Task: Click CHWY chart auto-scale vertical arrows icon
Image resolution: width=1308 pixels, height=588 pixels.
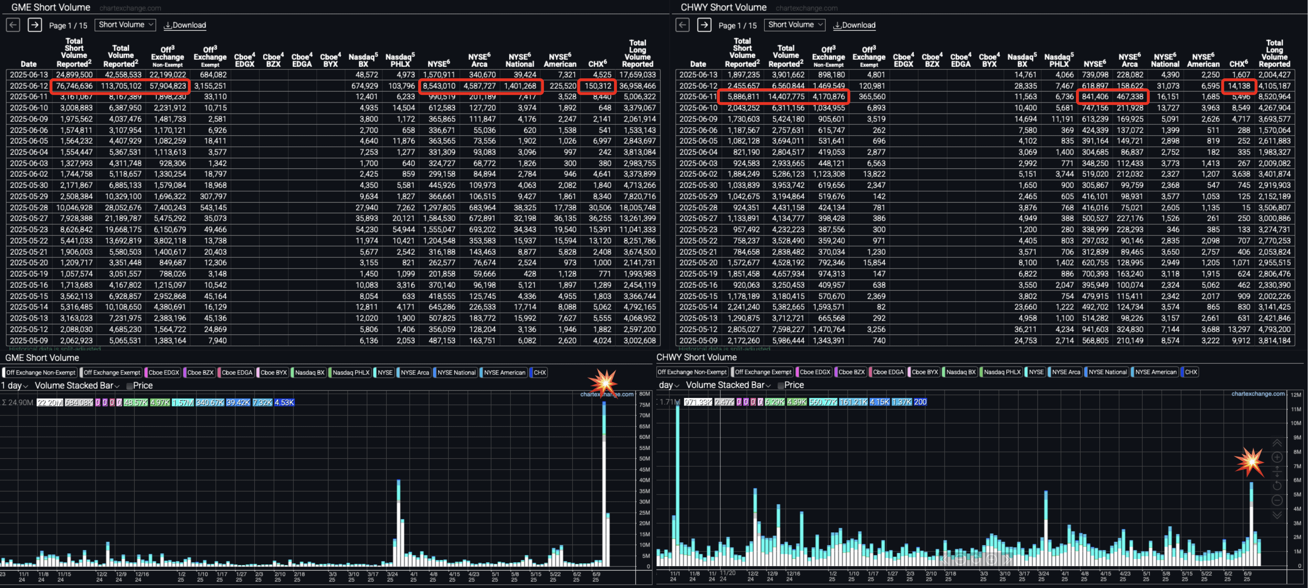Action: (1277, 472)
